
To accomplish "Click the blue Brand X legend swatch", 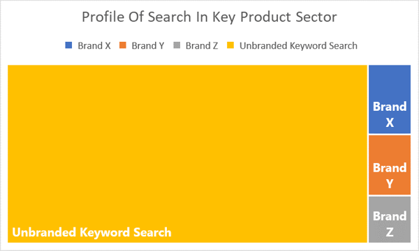I will (x=68, y=45).
